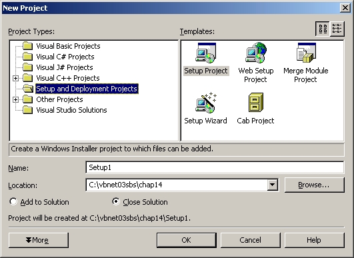Select Other Projects label in tree
Image resolution: width=354 pixels, height=258 pixels.
(59, 99)
